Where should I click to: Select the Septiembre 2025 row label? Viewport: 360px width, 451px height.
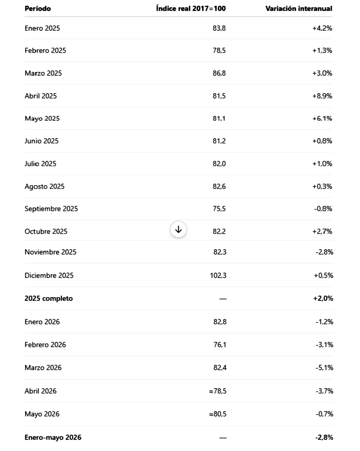pos(51,209)
